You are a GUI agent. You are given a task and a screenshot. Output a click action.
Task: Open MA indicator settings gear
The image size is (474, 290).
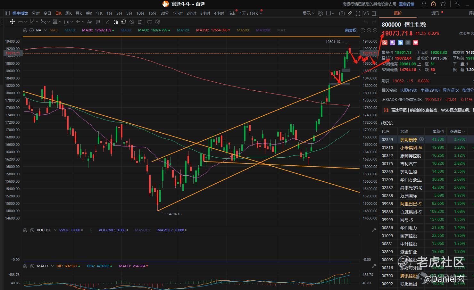coord(25,30)
